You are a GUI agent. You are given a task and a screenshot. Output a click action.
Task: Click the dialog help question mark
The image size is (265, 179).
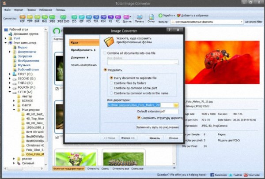point(170,30)
